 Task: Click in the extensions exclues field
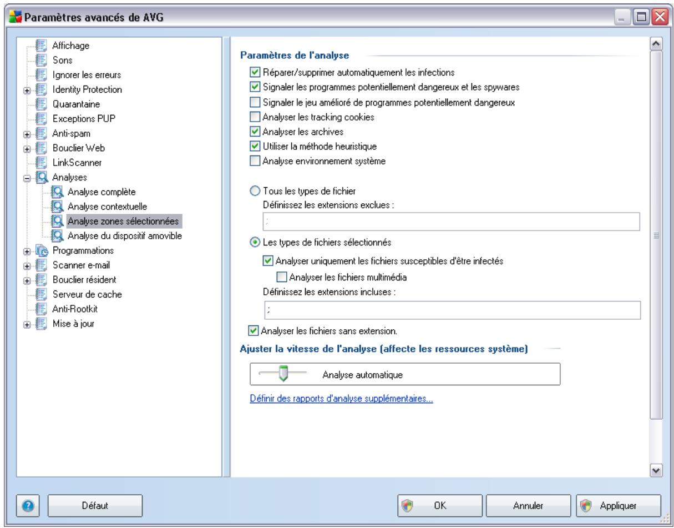pos(450,221)
